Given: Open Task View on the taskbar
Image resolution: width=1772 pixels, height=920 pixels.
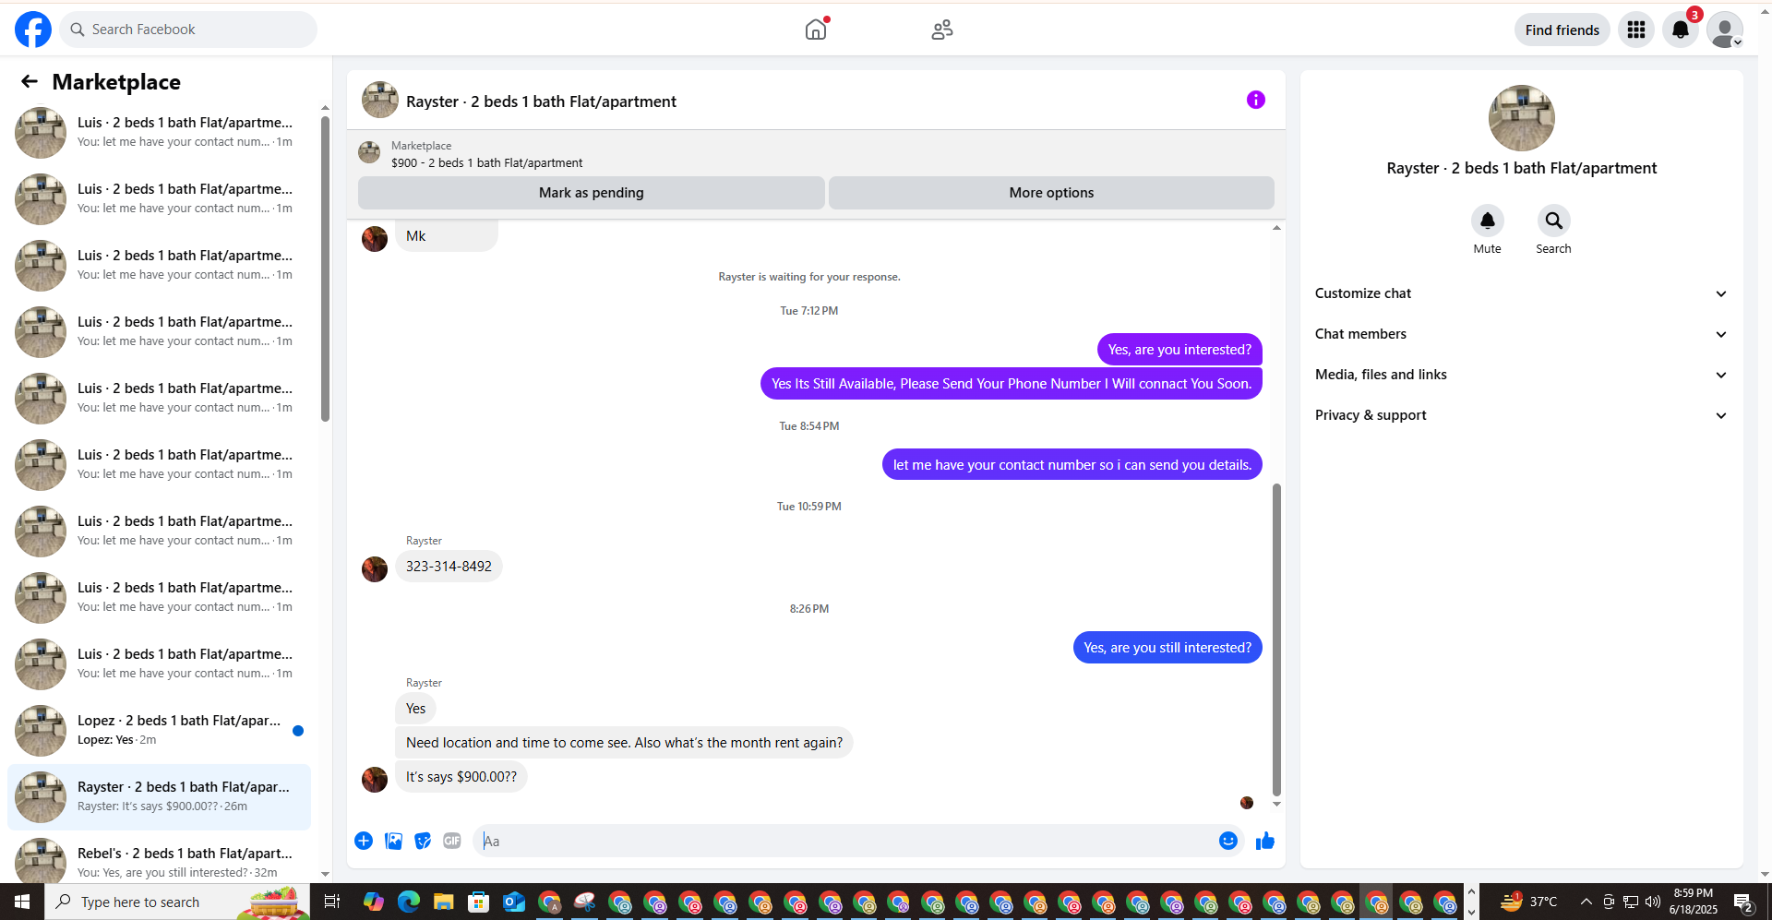Looking at the screenshot, I should (x=332, y=902).
